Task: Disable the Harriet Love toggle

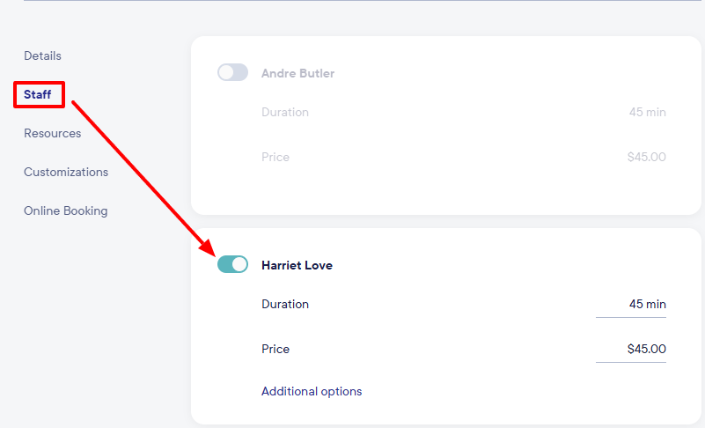Action: 232,264
